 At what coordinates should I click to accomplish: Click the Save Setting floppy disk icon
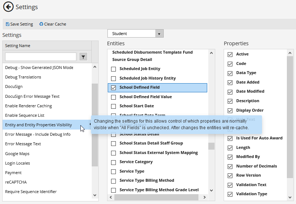click(8, 24)
